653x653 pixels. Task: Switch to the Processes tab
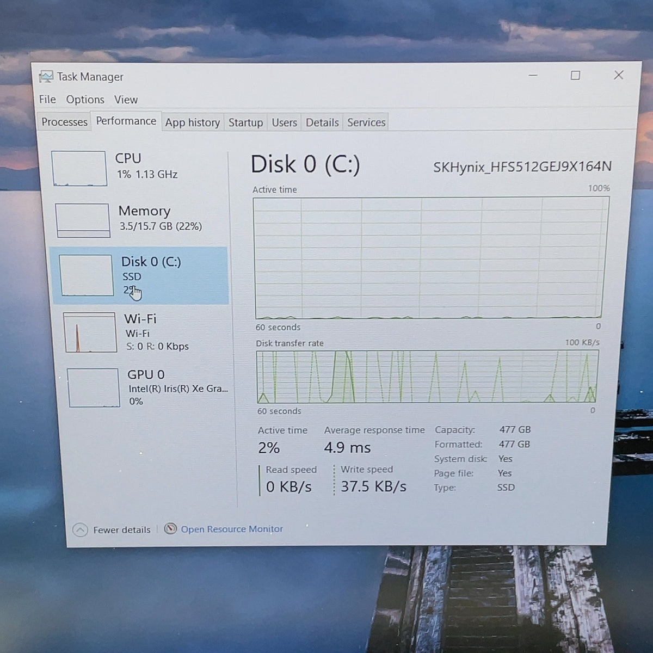coord(64,122)
